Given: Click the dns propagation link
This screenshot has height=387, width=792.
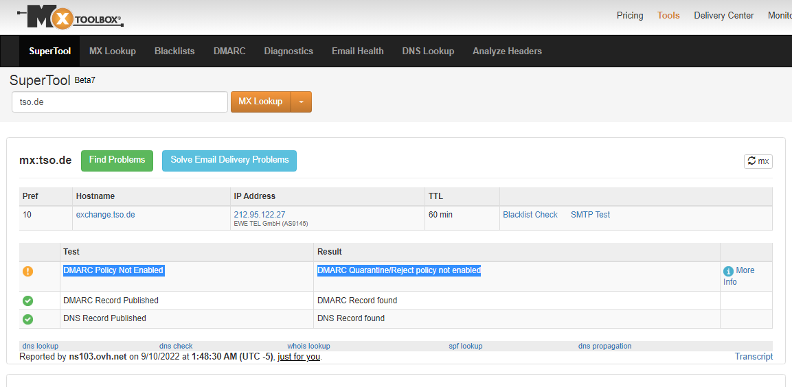Looking at the screenshot, I should pos(604,346).
